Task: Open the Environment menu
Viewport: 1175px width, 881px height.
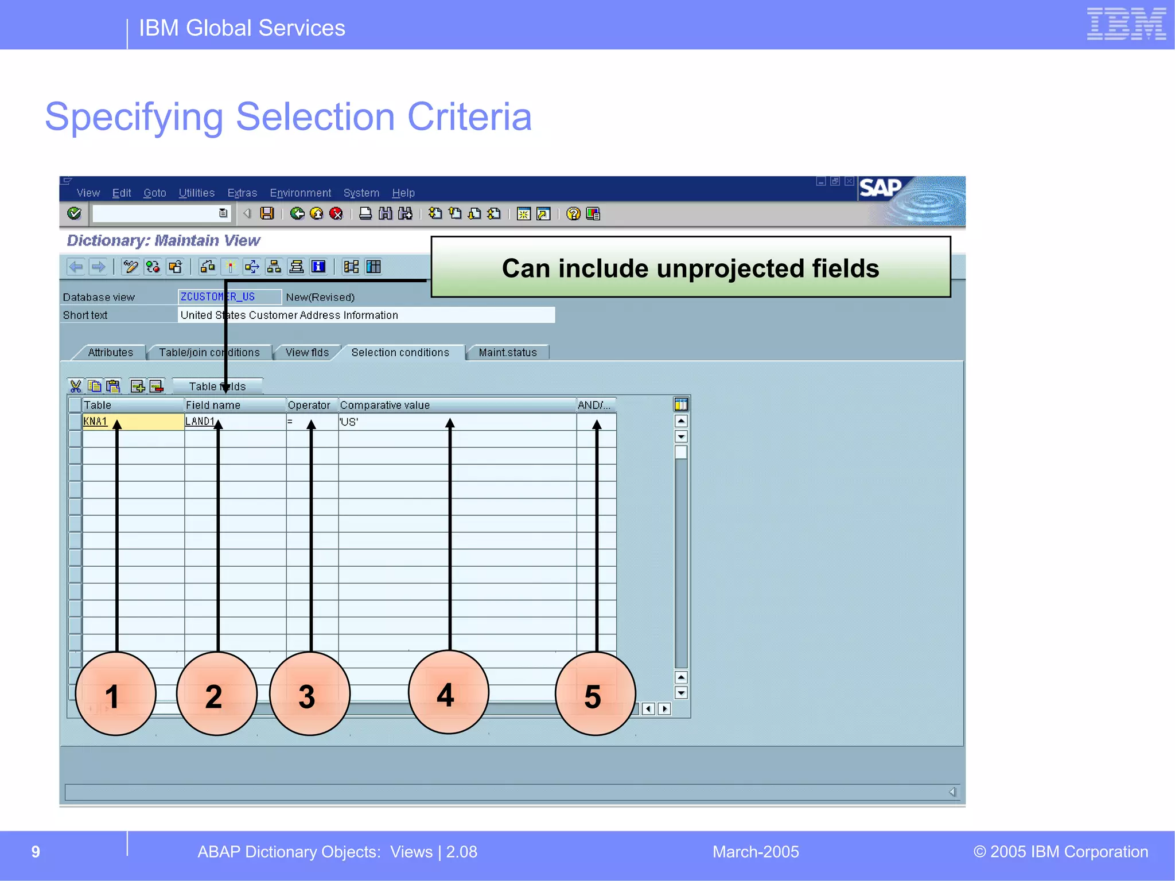Action: (x=301, y=193)
